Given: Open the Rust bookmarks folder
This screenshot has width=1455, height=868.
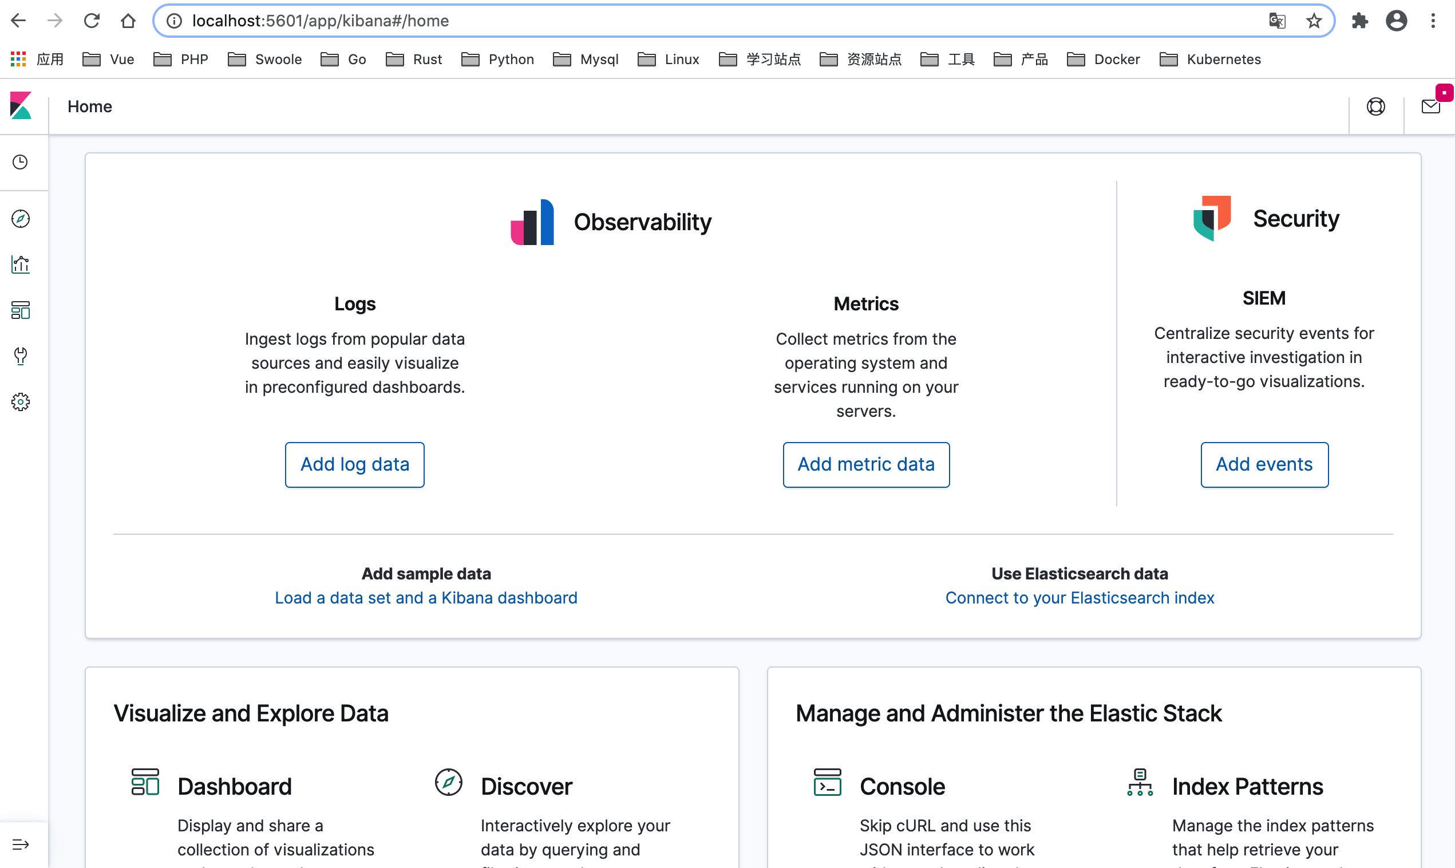Looking at the screenshot, I should coord(414,59).
